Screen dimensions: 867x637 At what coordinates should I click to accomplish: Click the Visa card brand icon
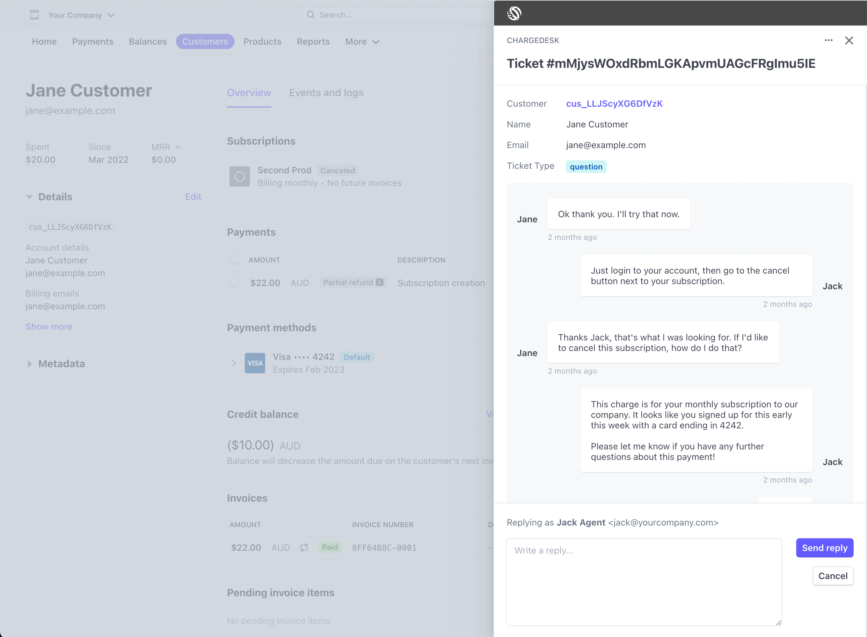click(255, 362)
